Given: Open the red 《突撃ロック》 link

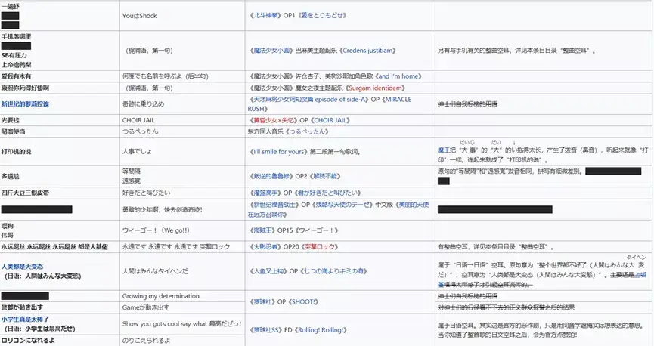Looking at the screenshot, I should 321,247.
